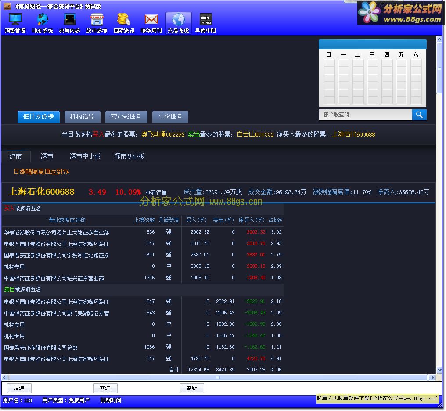
Task: Switch to 机构追踪 tab
Action: [82, 117]
